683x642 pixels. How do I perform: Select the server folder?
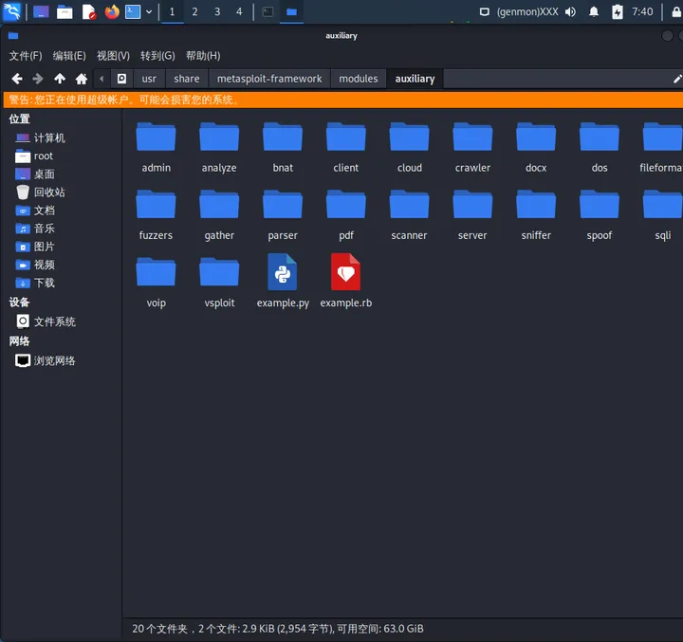[472, 214]
